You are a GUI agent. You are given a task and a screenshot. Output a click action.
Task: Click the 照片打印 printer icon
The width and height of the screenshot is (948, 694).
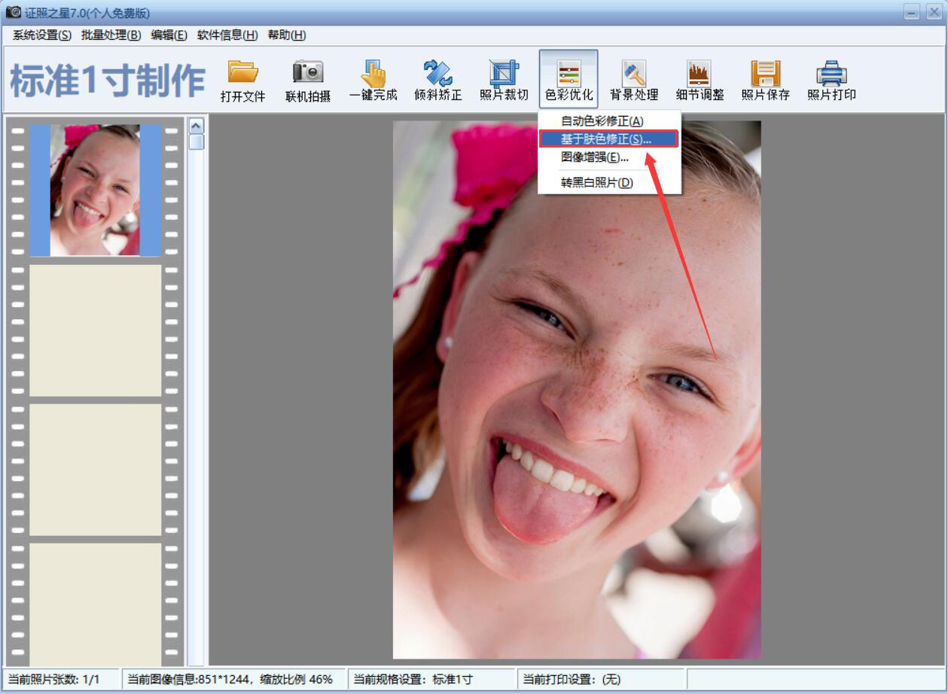click(831, 74)
